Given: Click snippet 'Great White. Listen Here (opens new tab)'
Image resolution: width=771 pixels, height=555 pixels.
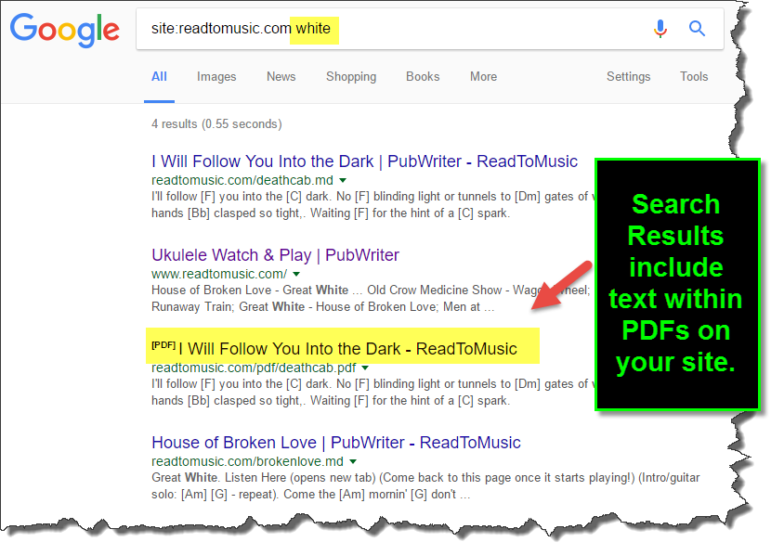Looking at the screenshot, I should click(x=264, y=477).
